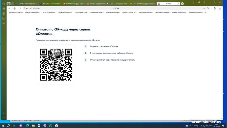The height and width of the screenshot is (128, 227).
Task: Open sidebar settings via three dots
Action: [4, 118]
